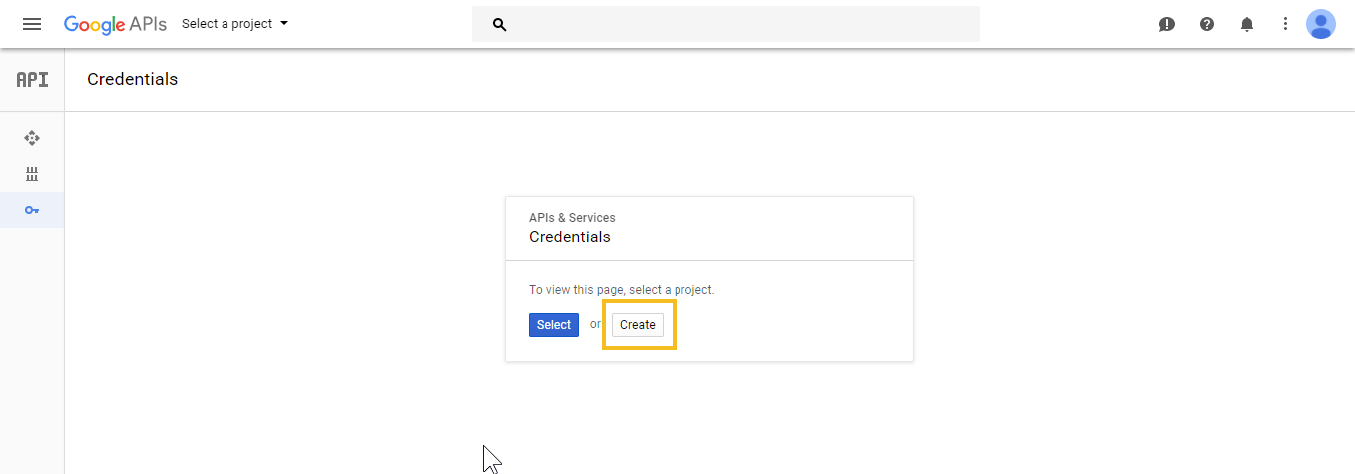Viewport: 1355px width, 474px height.
Task: Open the help question mark icon
Action: click(x=1207, y=24)
